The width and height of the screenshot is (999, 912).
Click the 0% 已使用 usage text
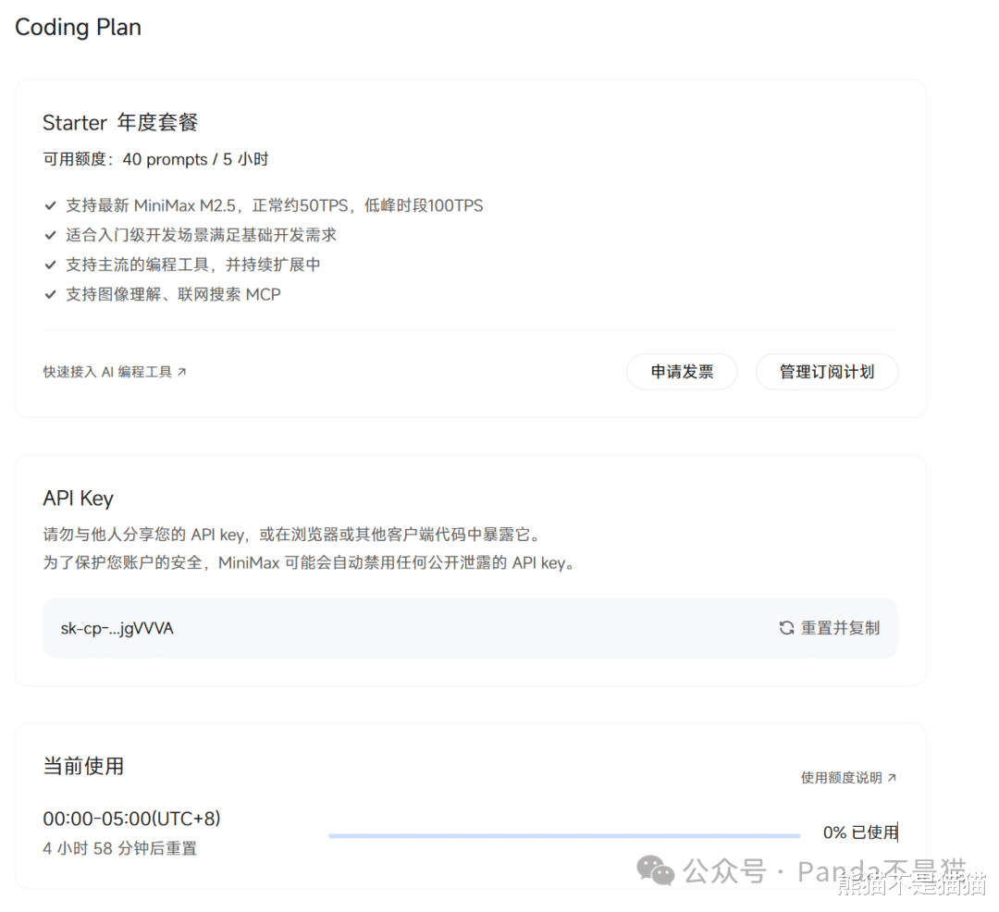[860, 832]
